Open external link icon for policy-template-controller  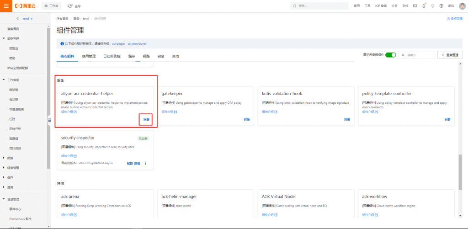coord(376,112)
